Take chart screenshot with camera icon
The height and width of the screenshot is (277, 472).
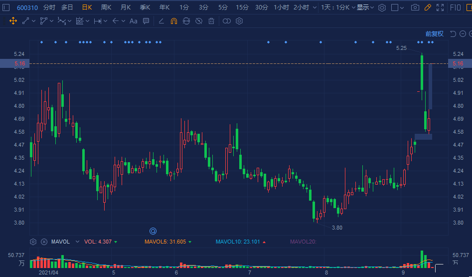coord(415,7)
